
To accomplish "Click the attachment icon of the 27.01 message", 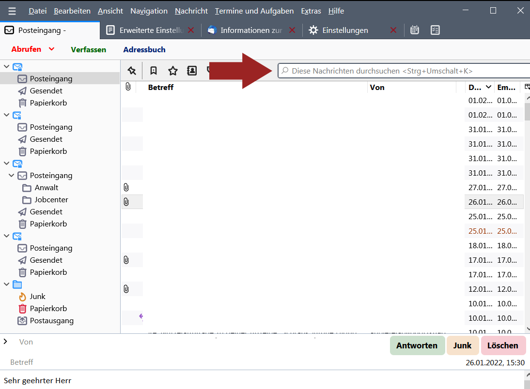I will click(x=126, y=187).
